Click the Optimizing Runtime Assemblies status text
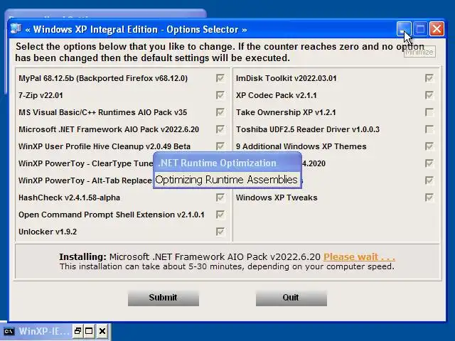This screenshot has height=341, width=455. [226, 180]
